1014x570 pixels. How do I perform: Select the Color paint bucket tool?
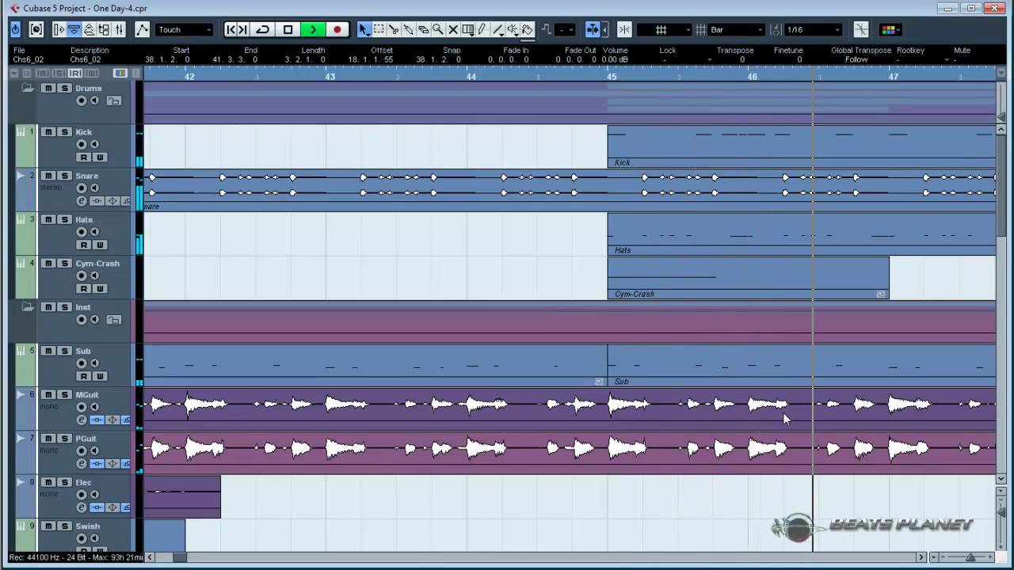click(x=528, y=29)
